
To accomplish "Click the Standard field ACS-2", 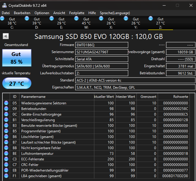I will (x=135, y=80).
